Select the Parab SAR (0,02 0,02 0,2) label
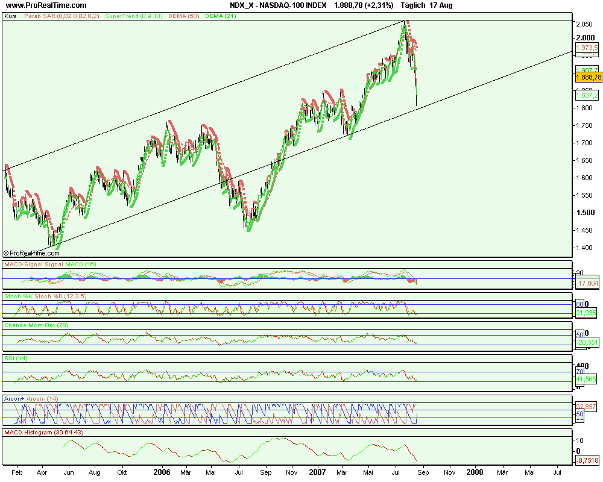The height and width of the screenshot is (482, 603). tap(62, 16)
